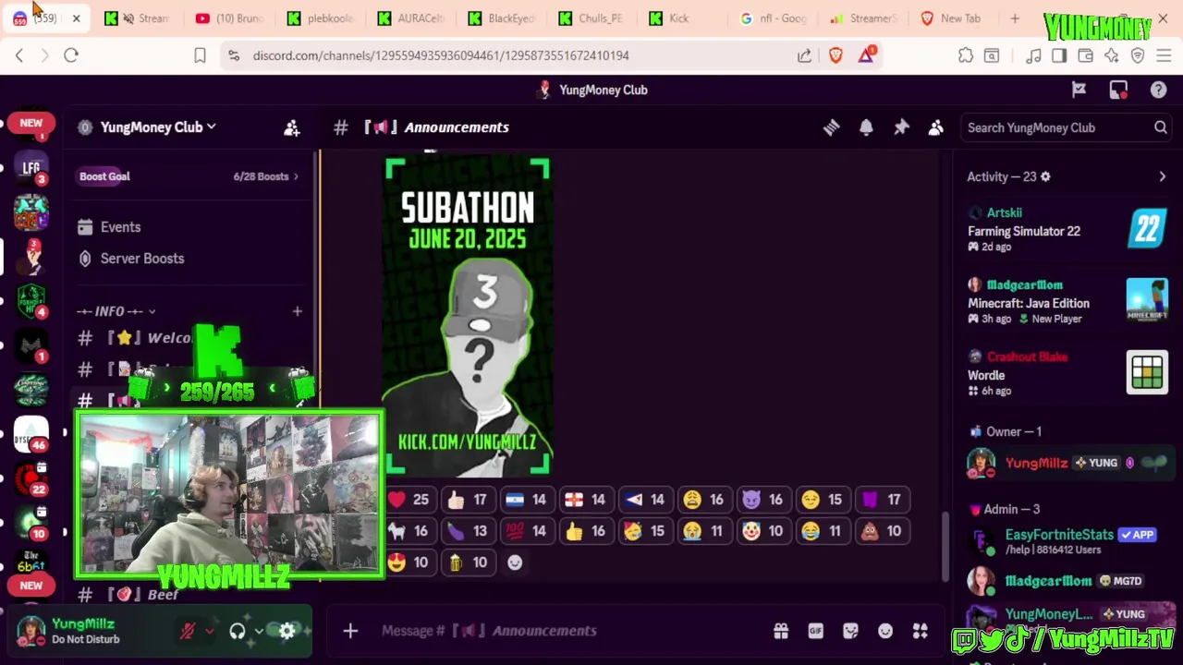Open notification settings bell icon
The height and width of the screenshot is (665, 1183).
click(866, 127)
